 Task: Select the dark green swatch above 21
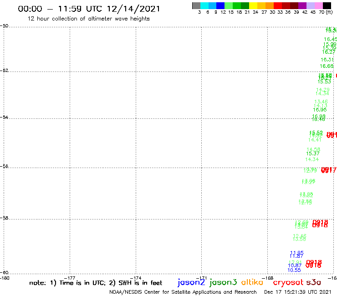coord(245,5)
